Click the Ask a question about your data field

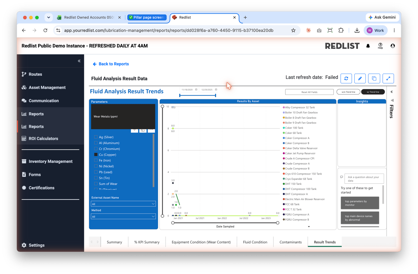tap(364, 179)
